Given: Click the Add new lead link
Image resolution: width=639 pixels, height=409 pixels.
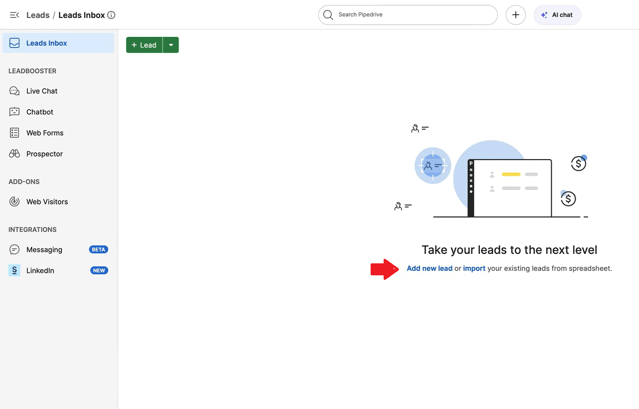Looking at the screenshot, I should (x=429, y=268).
